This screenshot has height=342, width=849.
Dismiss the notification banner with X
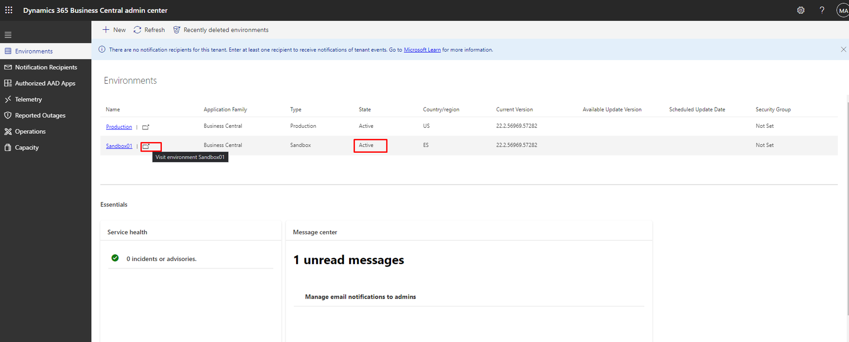(843, 49)
